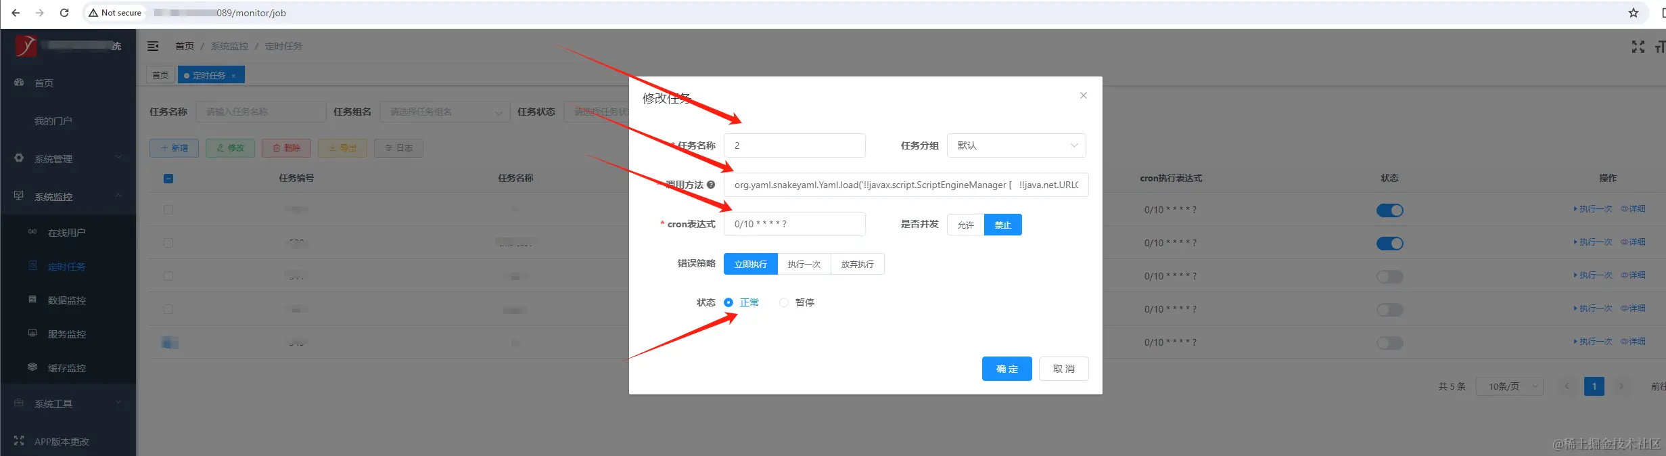Open 我的门户 in the sidebar

coord(53,120)
